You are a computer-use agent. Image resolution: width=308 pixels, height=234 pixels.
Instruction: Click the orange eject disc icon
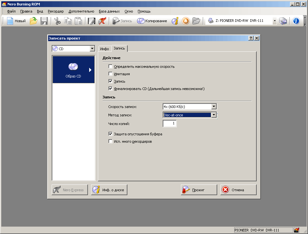(x=186, y=21)
